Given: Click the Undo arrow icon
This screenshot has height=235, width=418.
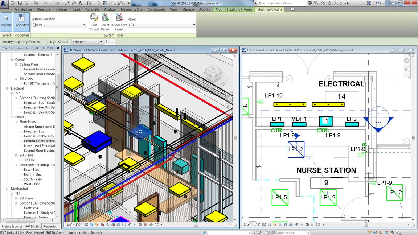Looking at the screenshot, I should (x=36, y=3).
